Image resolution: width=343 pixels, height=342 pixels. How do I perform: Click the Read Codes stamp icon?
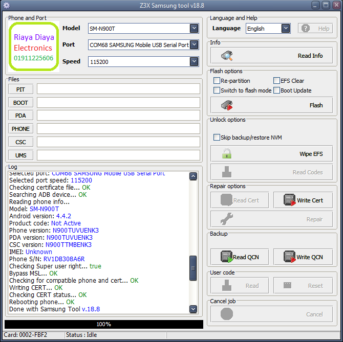click(227, 172)
